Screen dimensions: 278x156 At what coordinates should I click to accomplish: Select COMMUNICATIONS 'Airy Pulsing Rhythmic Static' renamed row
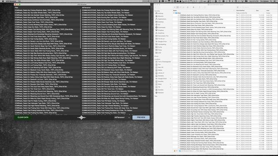(115, 10)
